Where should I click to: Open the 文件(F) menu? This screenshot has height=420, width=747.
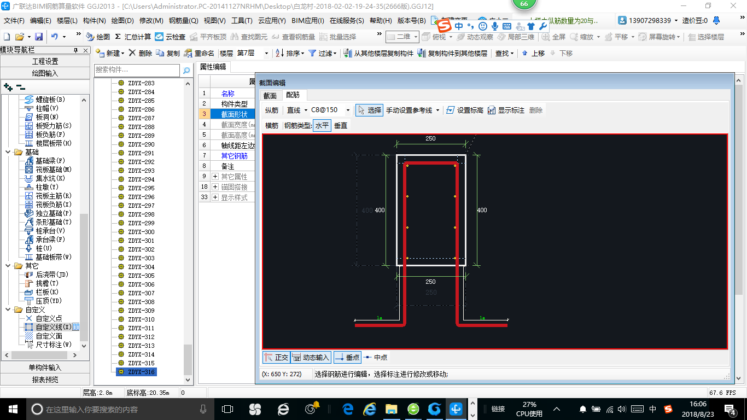14,21
